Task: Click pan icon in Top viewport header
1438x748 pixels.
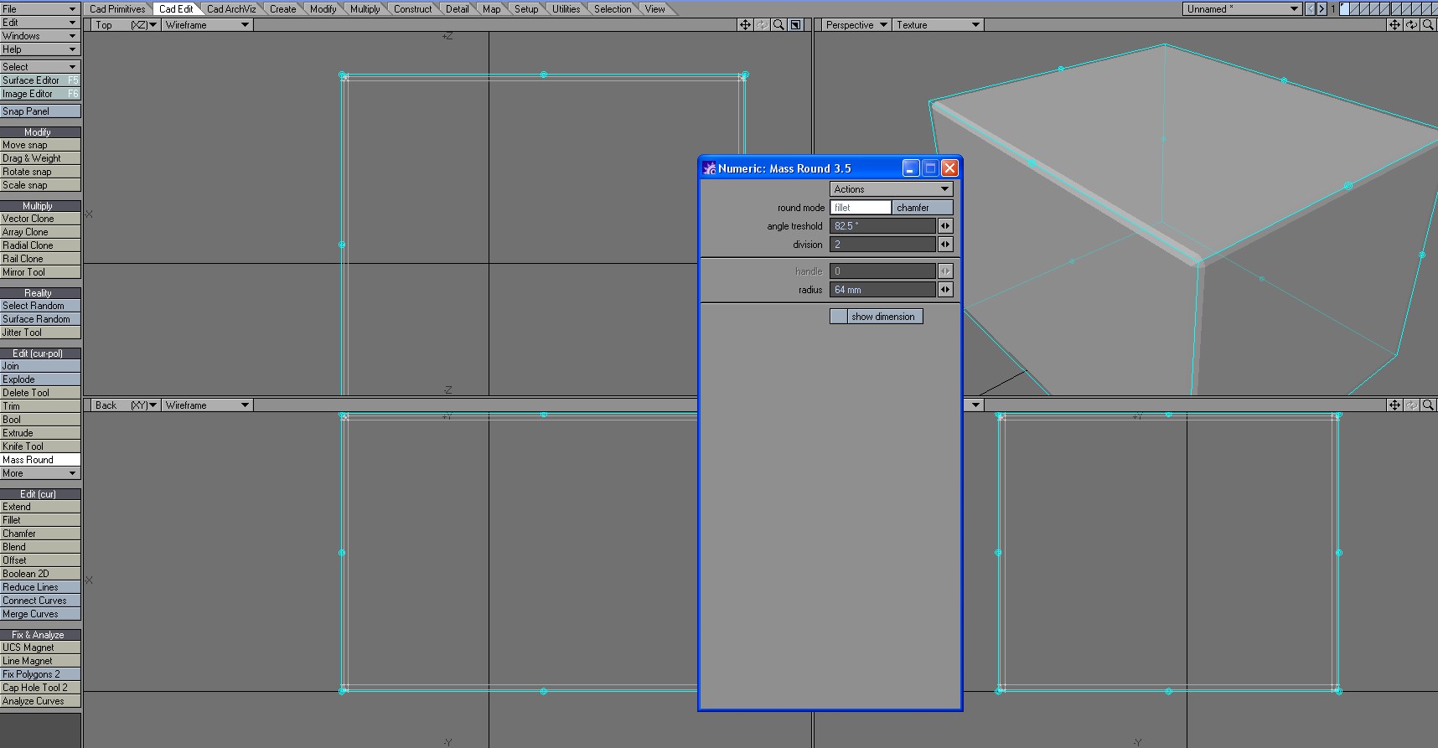Action: 744,25
